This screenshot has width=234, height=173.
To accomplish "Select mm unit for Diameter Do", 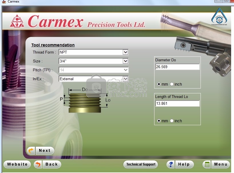I will [x=159, y=84].
